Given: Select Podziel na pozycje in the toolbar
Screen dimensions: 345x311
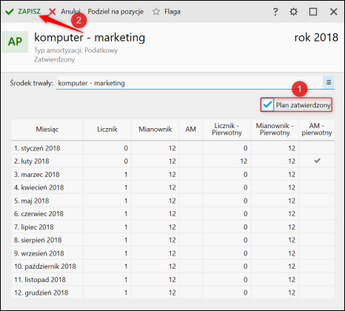Looking at the screenshot, I should tap(115, 12).
